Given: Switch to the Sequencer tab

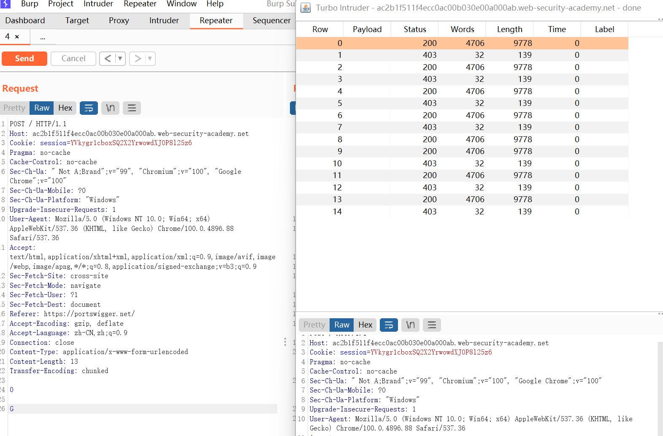Looking at the screenshot, I should [x=271, y=21].
